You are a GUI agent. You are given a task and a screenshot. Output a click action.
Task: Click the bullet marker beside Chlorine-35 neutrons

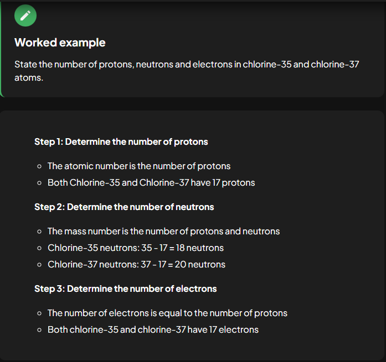point(39,248)
